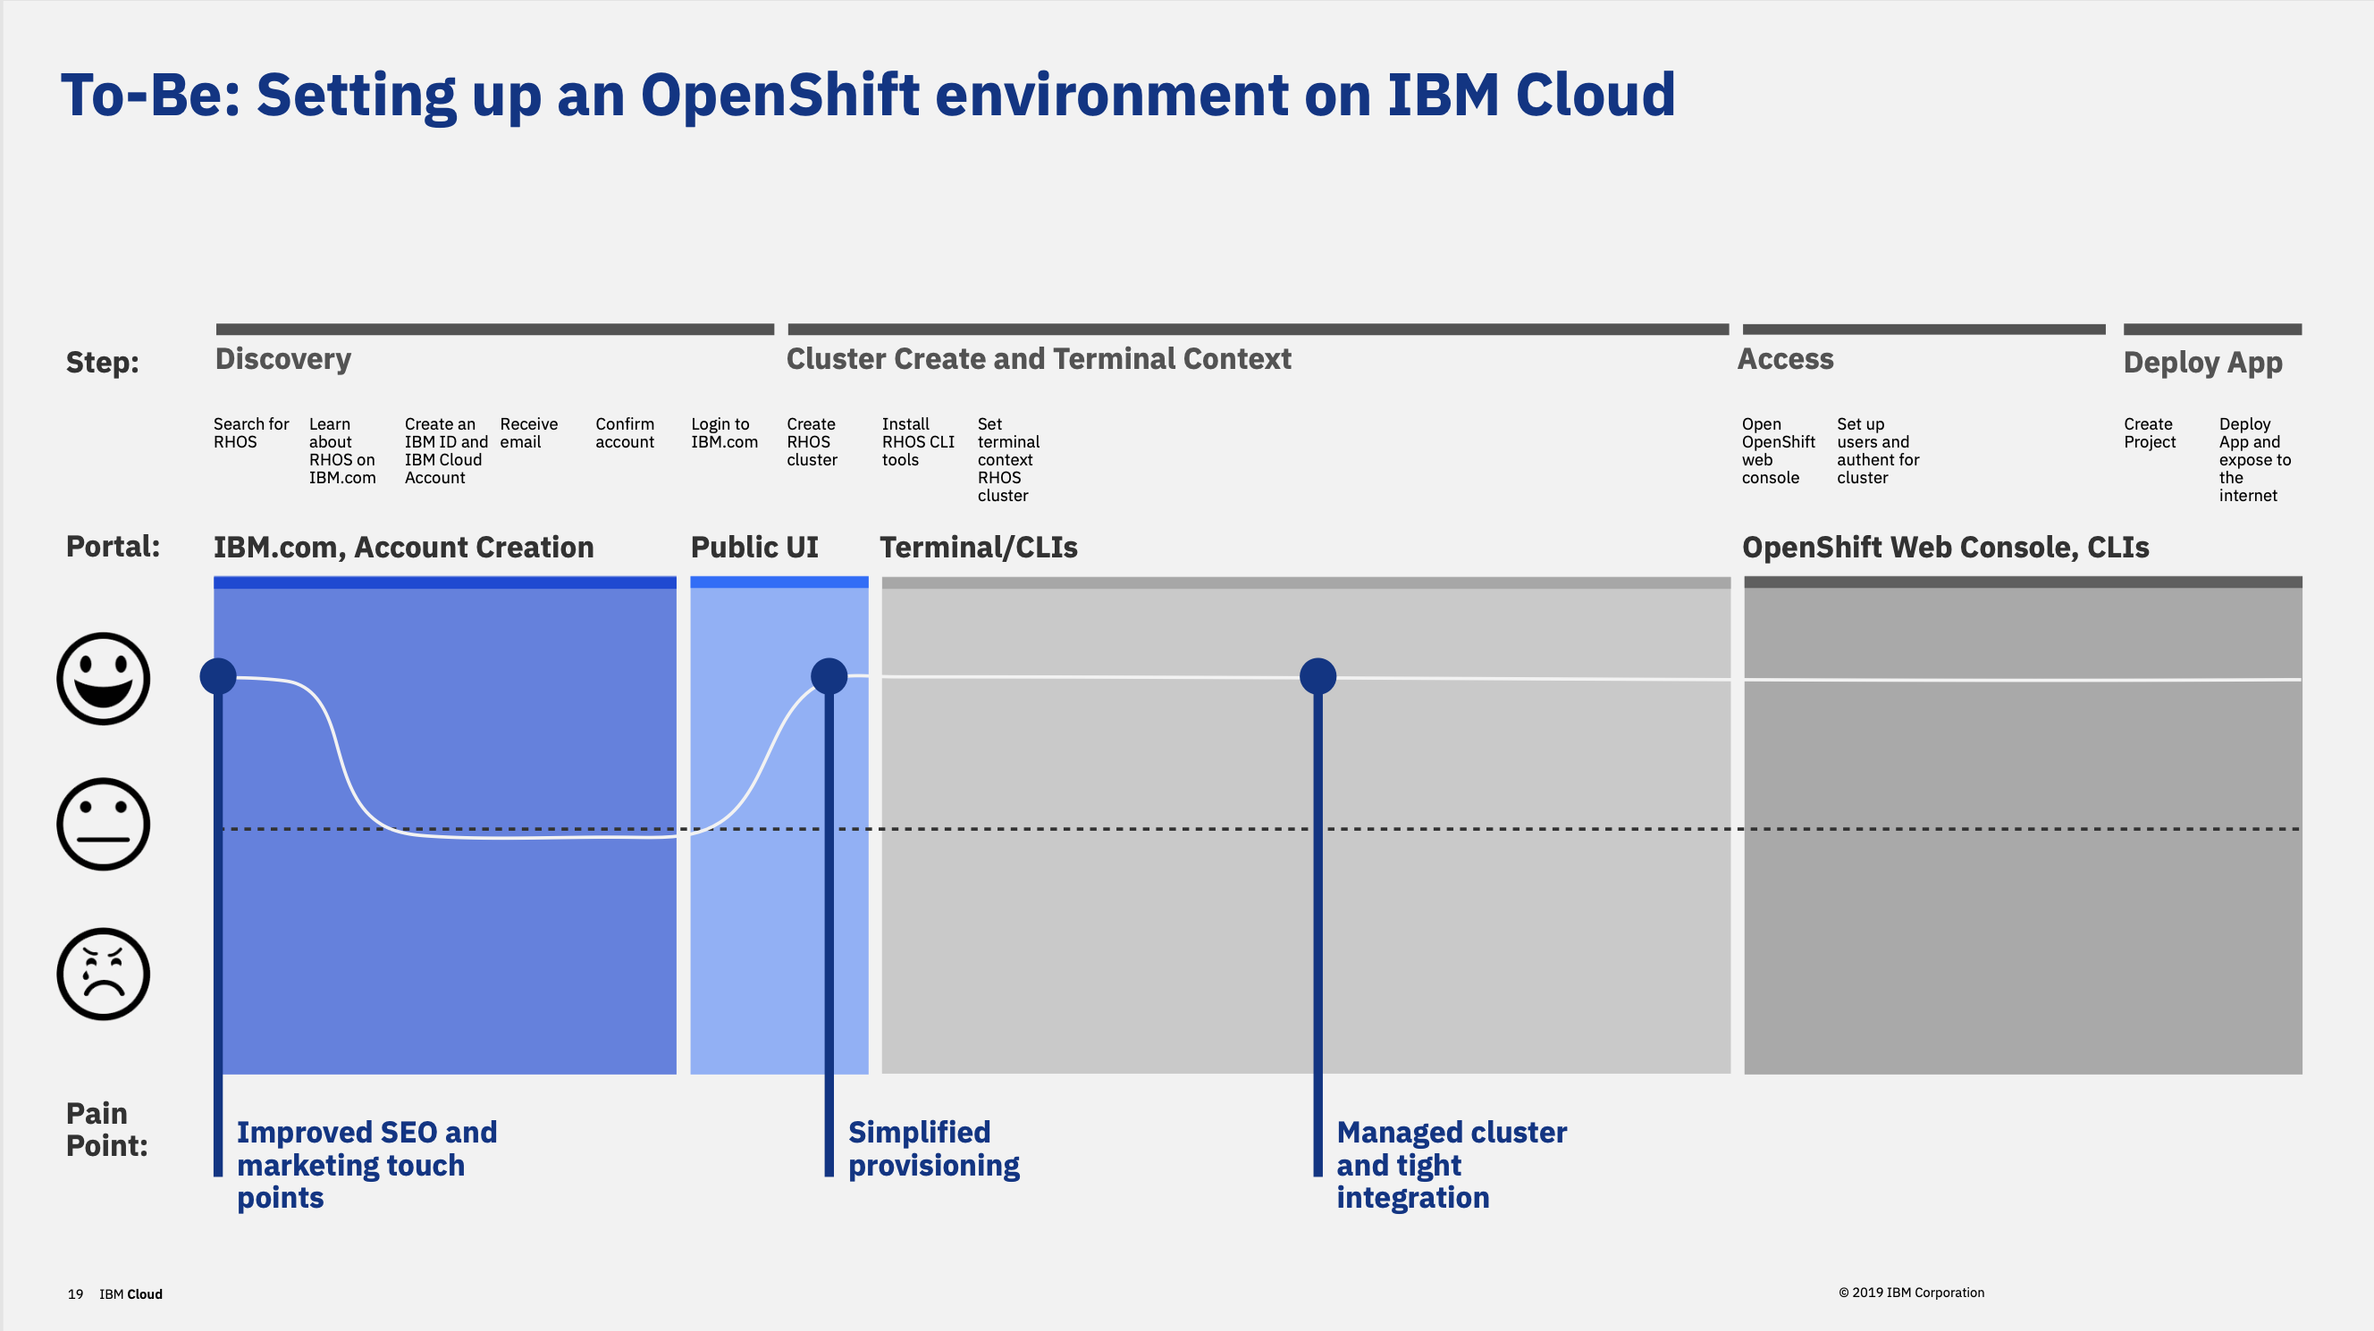Click 'Deploy App and expose to the internet'
Screen dimensions: 2374x1331
pos(2255,460)
